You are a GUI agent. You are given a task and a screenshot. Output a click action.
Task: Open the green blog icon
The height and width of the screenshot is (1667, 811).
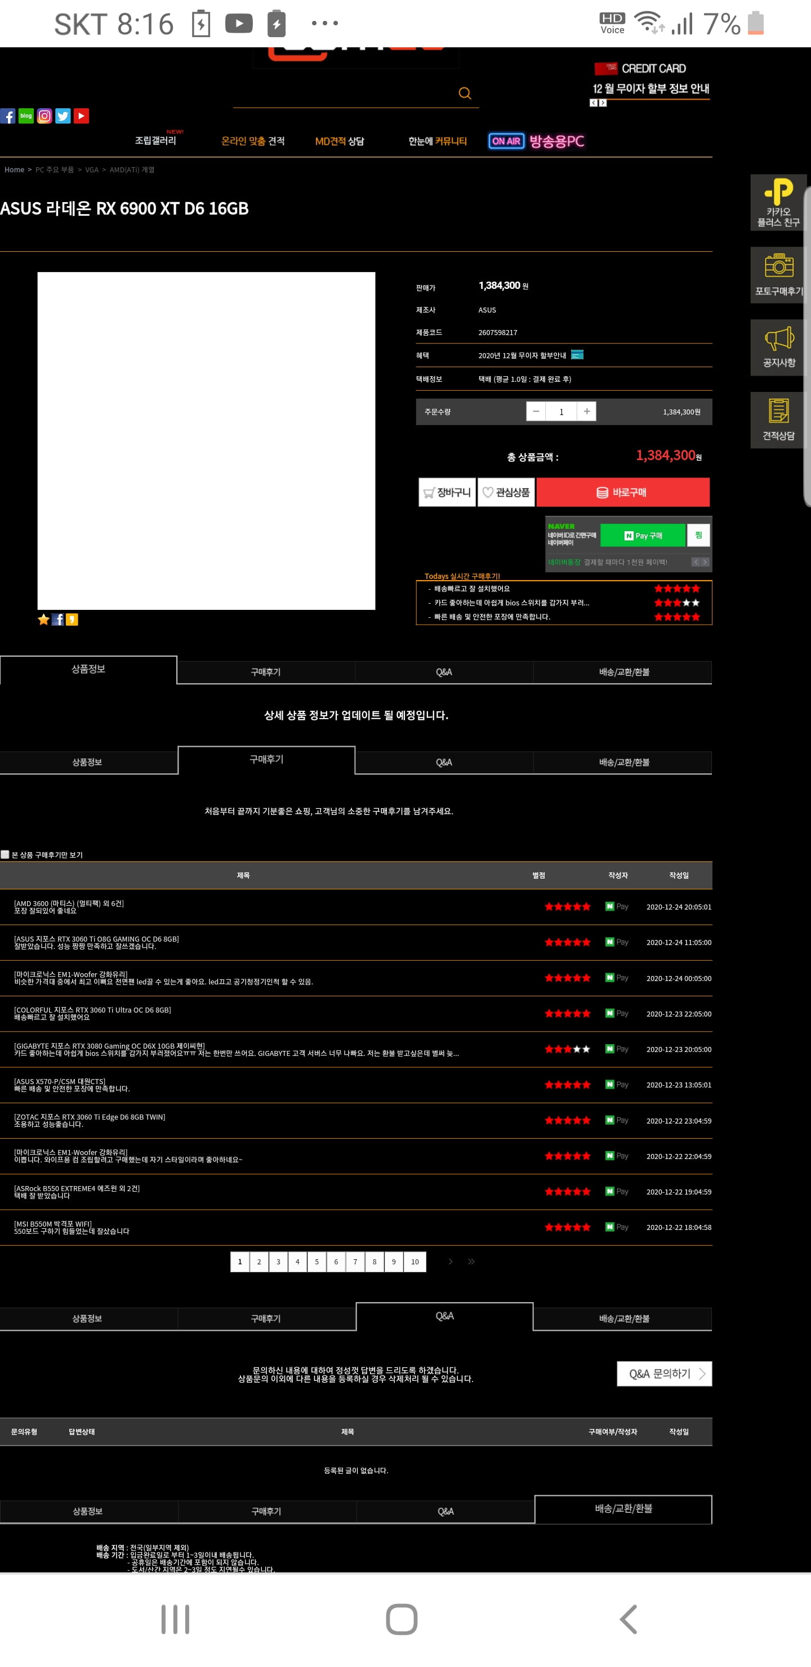26,116
